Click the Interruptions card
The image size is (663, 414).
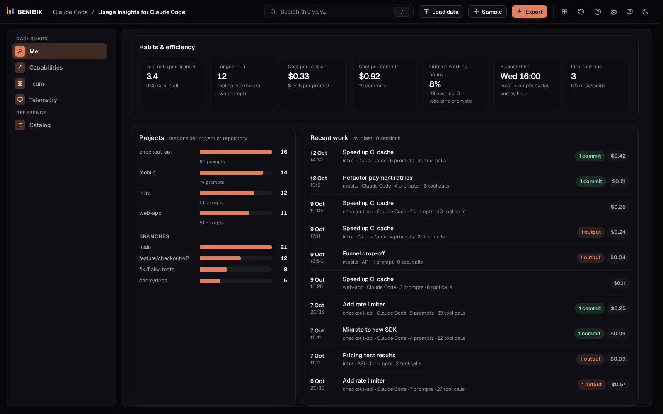click(597, 84)
